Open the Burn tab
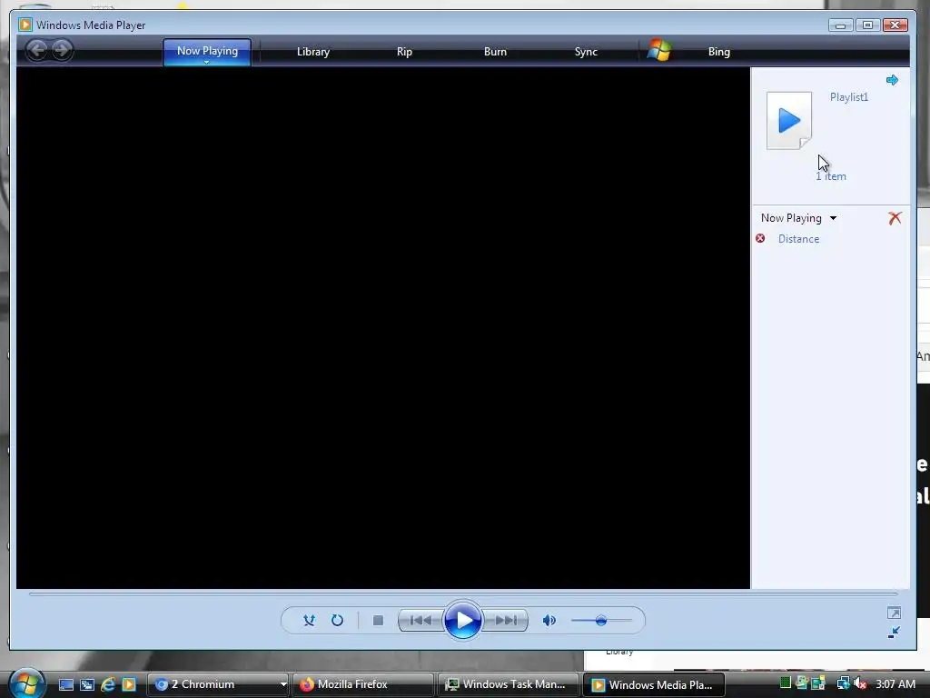This screenshot has height=698, width=930. (x=495, y=52)
